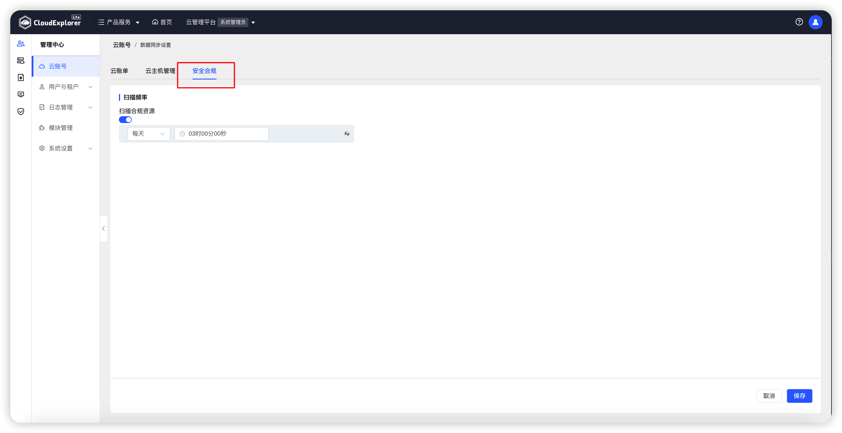Go to 首页 home page
Image resolution: width=842 pixels, height=433 pixels.
[x=162, y=22]
